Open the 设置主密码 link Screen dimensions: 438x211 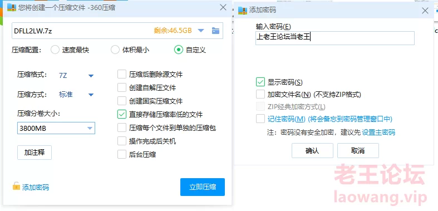pos(378,132)
